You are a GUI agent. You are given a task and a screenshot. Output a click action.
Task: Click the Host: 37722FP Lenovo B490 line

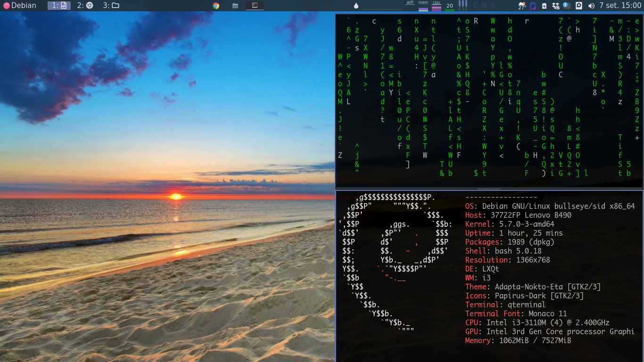[x=518, y=215]
